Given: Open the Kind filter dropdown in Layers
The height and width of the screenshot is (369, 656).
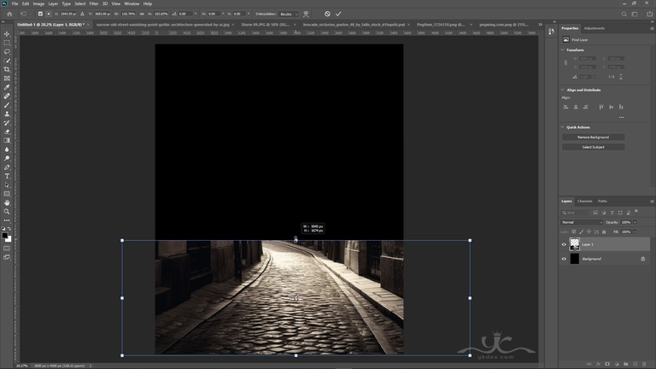Looking at the screenshot, I should pyautogui.click(x=575, y=213).
